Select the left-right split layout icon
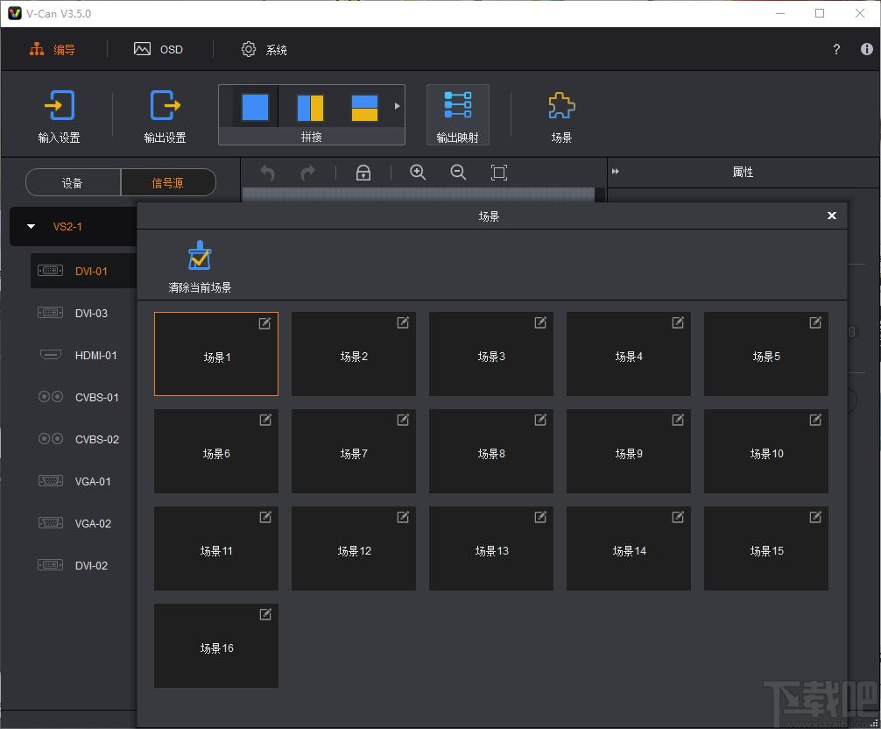This screenshot has width=881, height=729. point(310,108)
